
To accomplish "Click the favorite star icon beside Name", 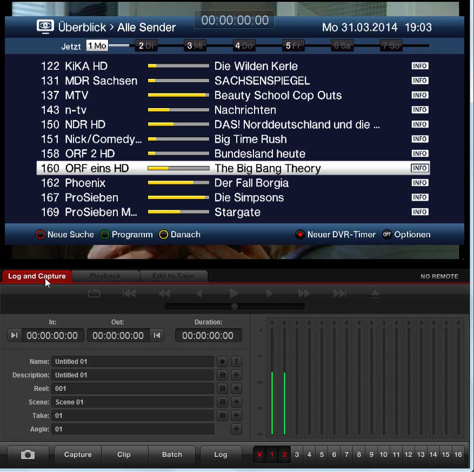I will pyautogui.click(x=222, y=361).
